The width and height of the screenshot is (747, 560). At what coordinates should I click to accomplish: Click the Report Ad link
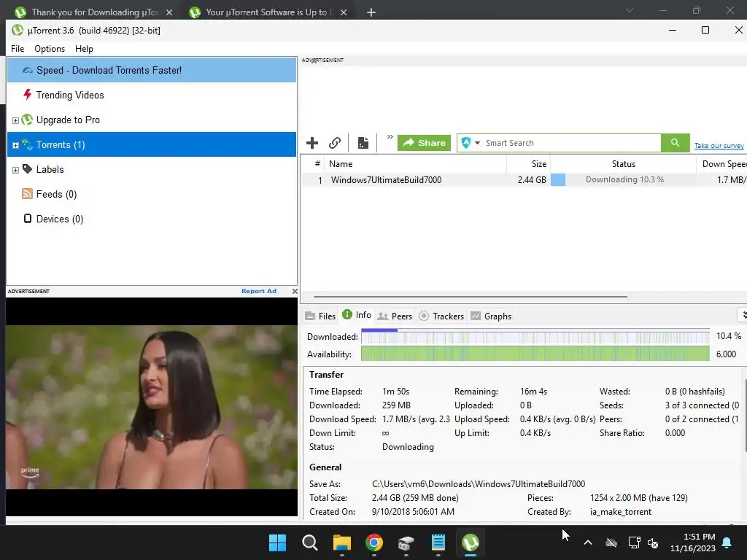pos(259,291)
